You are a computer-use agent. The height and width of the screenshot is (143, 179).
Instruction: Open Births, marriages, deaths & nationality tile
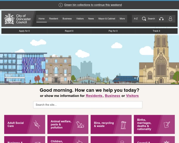[x=154, y=125]
